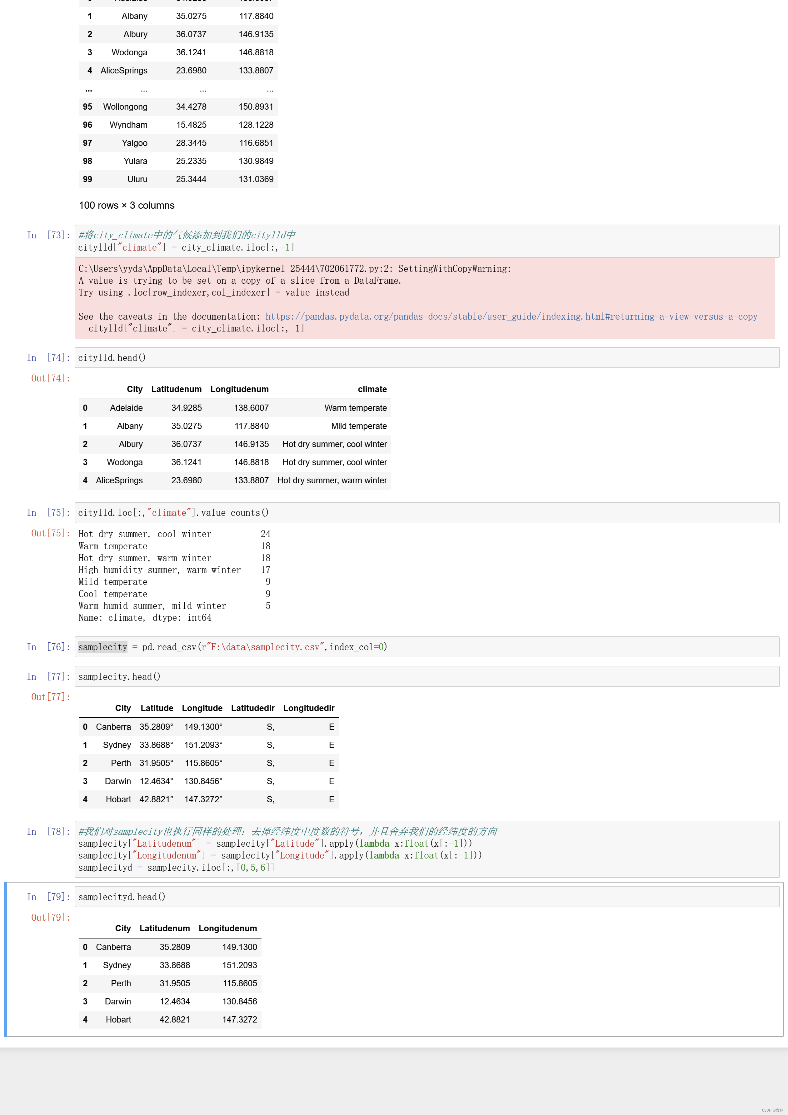Click the value_counts code cell In [75]
Screen dimensions: 788x1115
click(x=427, y=513)
